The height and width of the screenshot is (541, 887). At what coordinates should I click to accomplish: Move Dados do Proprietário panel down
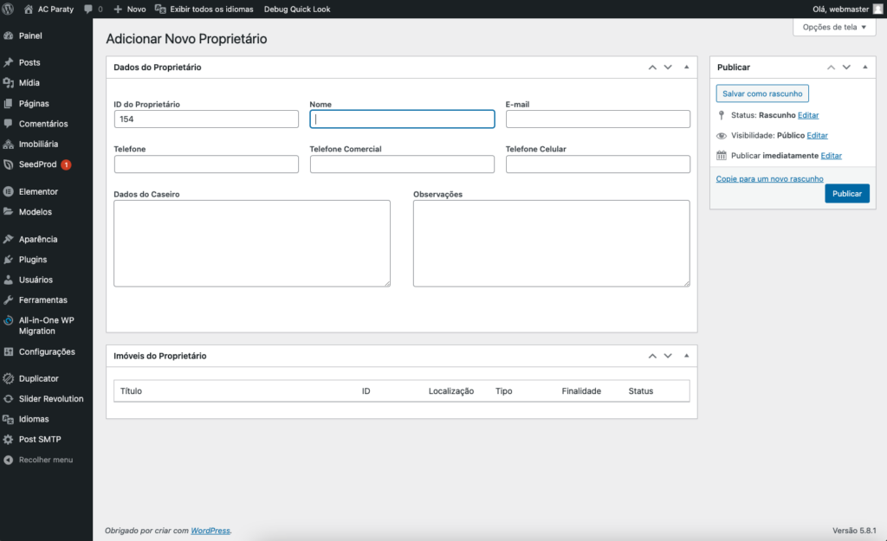(x=668, y=67)
